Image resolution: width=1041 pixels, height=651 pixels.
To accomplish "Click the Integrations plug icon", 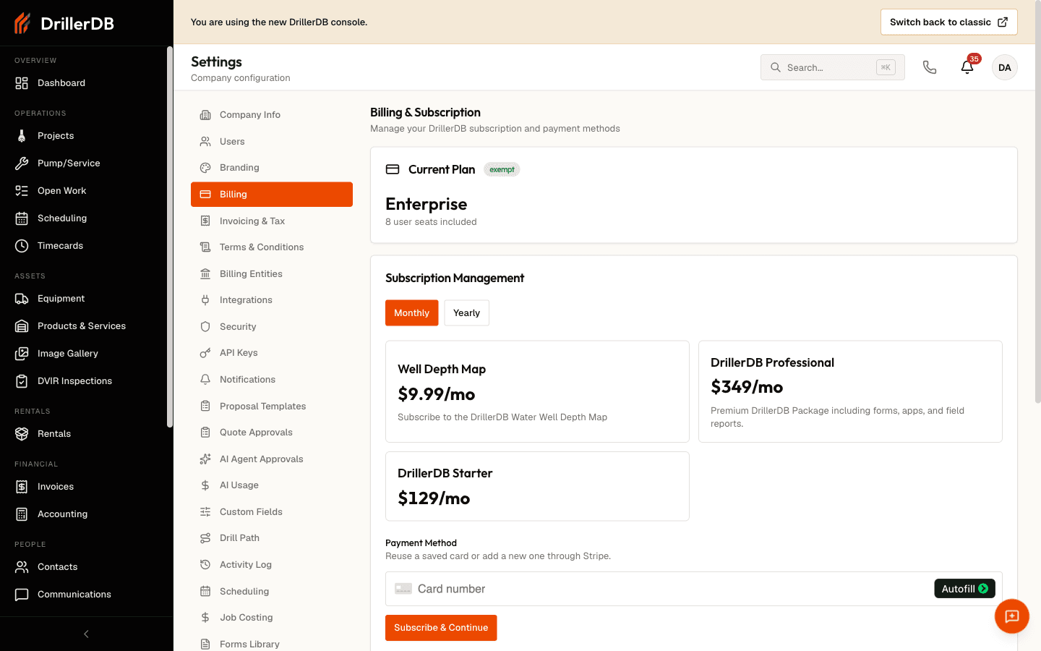I will [x=205, y=300].
